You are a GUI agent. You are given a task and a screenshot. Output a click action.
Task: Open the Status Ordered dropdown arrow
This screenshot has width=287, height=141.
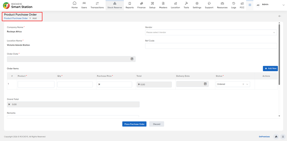click(x=247, y=84)
